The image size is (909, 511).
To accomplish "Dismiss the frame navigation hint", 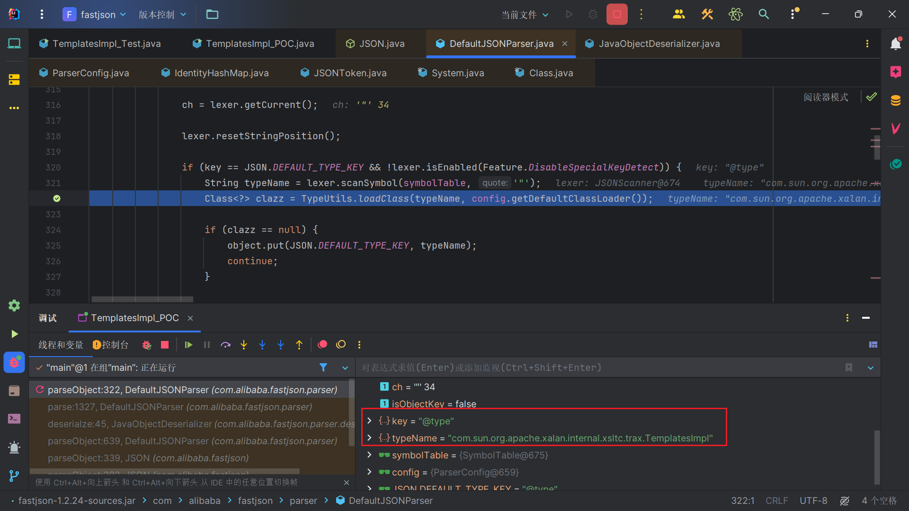I will tap(347, 483).
